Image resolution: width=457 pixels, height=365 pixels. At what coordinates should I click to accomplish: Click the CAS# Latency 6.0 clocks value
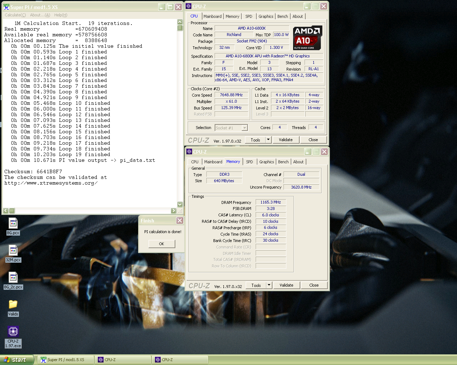pyautogui.click(x=271, y=215)
